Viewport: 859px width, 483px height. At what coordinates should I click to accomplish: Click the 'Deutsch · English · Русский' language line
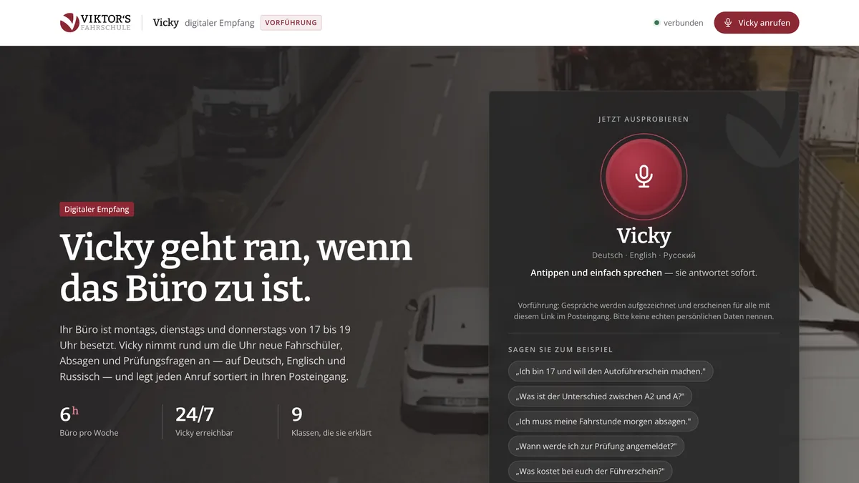[x=644, y=255]
